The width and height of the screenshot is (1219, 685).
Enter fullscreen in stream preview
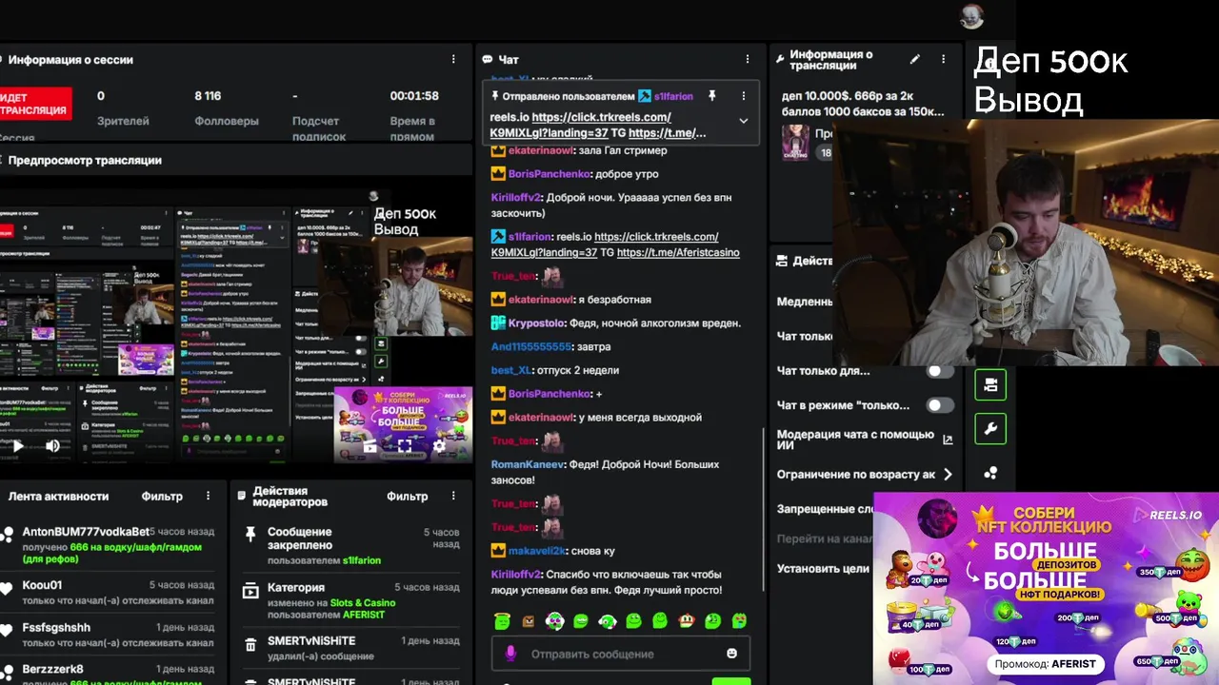point(405,445)
